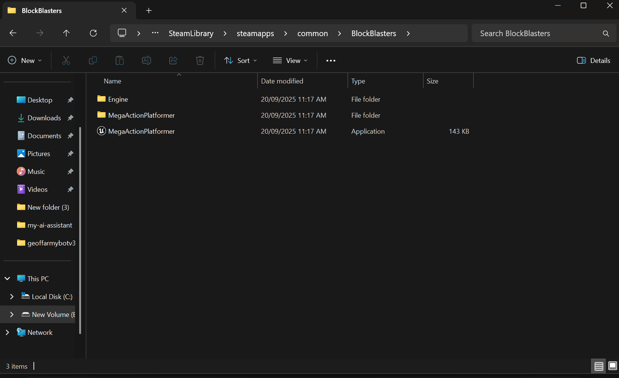Open the See more toolbar options
Screen dimensions: 619x378
(x=331, y=60)
